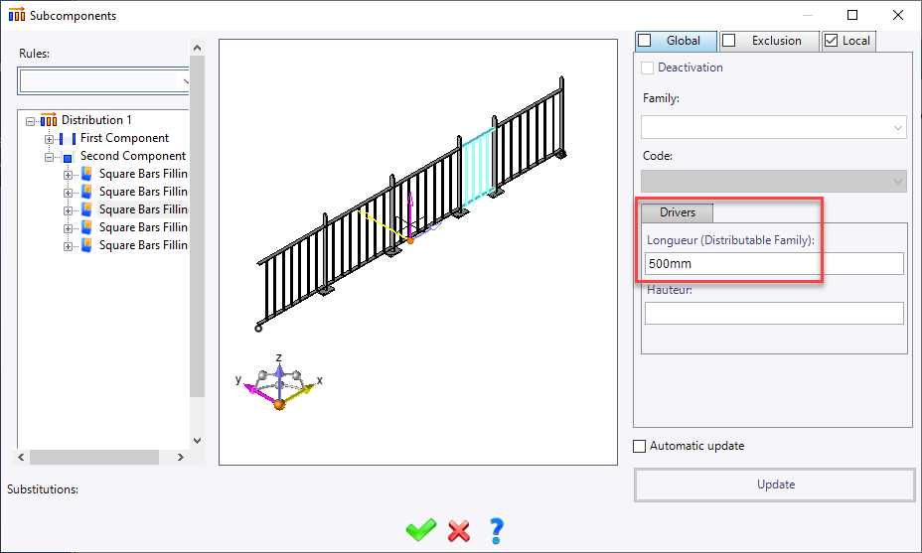Click the green checkmark to validate
Screen dimensions: 922x553
pos(420,531)
